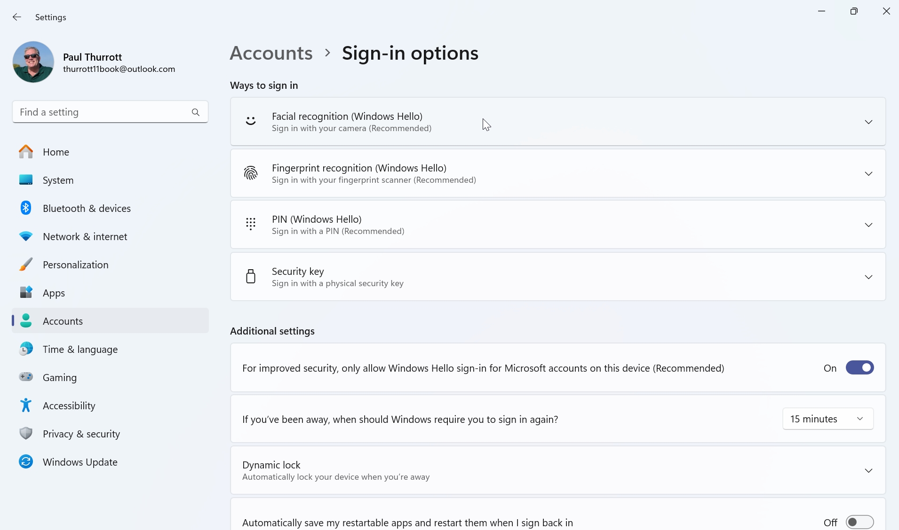Enable auto-save restartable apps toggle
Viewport: 899px width, 530px height.
point(859,522)
